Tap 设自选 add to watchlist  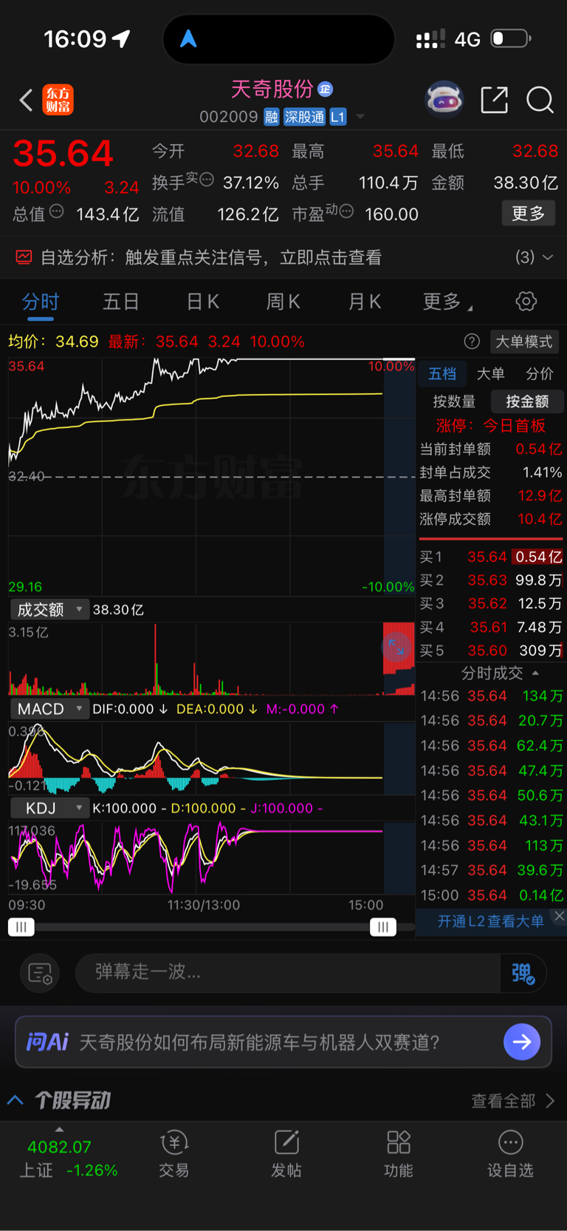tap(510, 1153)
